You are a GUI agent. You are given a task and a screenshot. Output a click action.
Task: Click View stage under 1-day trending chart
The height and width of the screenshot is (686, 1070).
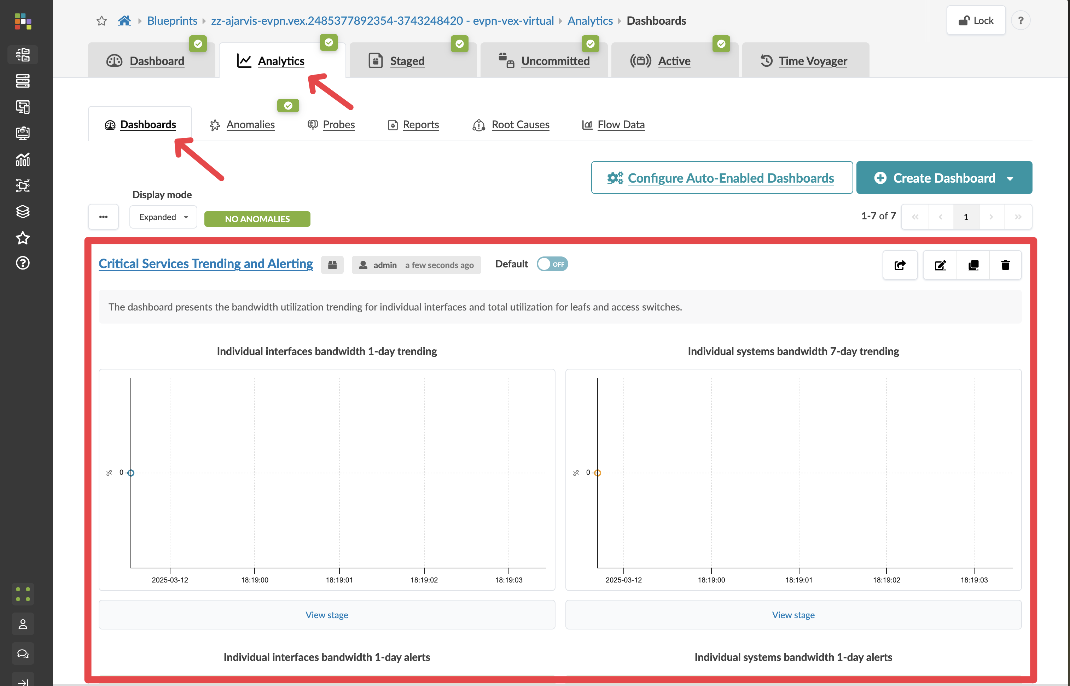coord(326,615)
